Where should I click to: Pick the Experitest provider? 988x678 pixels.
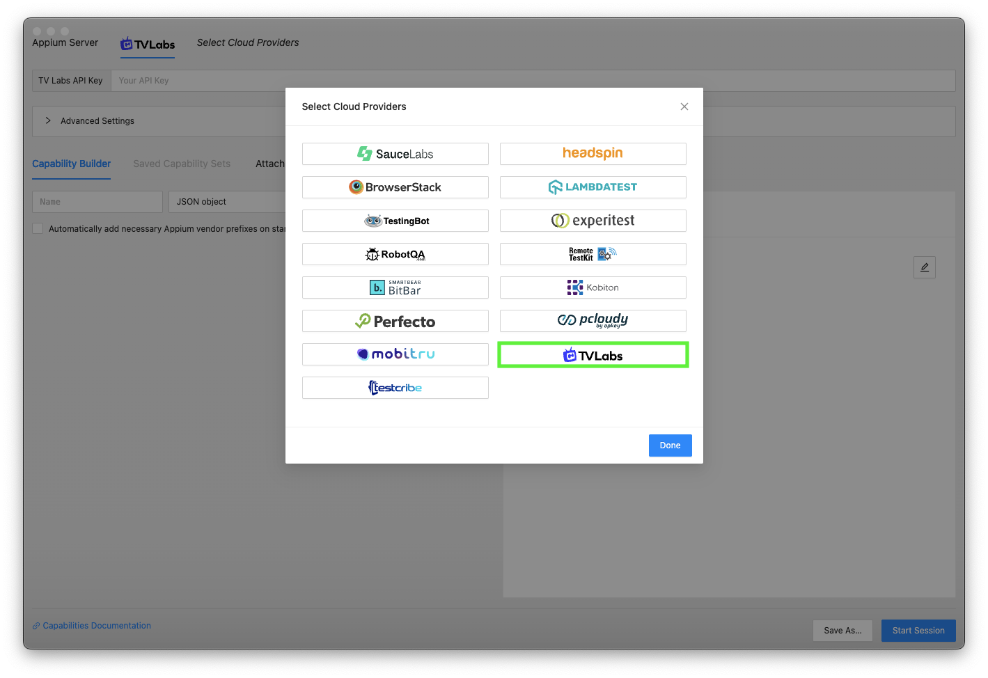[593, 221]
